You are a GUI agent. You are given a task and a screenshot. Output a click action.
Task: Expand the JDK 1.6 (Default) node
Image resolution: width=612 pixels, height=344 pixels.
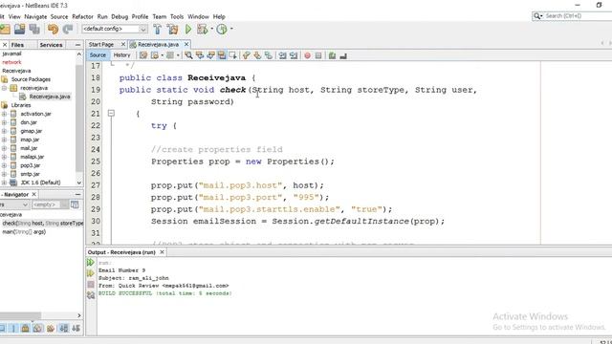pos(4,183)
